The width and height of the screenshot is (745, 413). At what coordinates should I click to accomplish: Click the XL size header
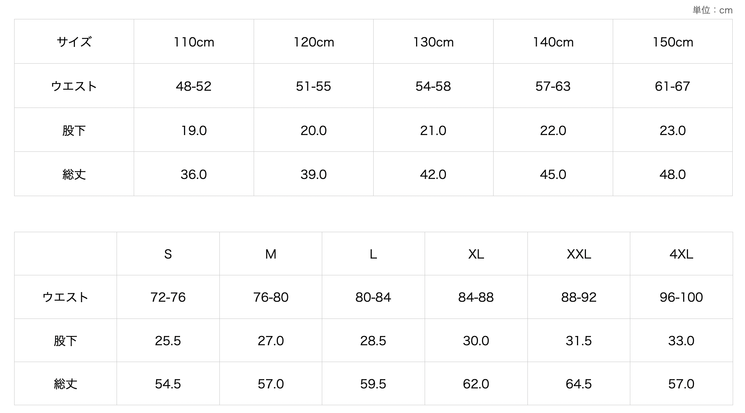pos(476,254)
